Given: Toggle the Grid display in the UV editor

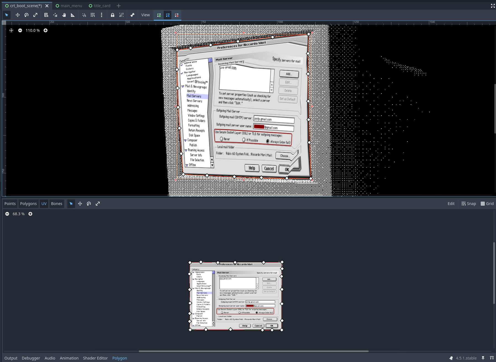Looking at the screenshot, I should tap(487, 204).
